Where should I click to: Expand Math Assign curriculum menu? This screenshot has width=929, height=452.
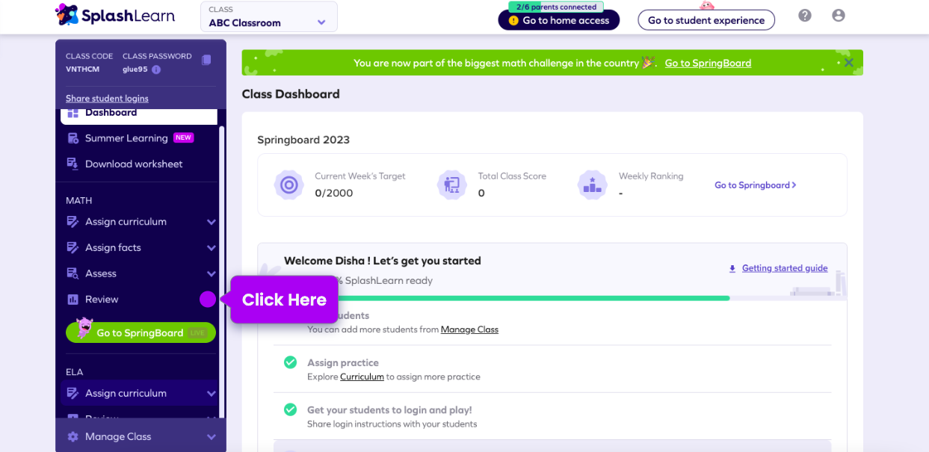(211, 222)
